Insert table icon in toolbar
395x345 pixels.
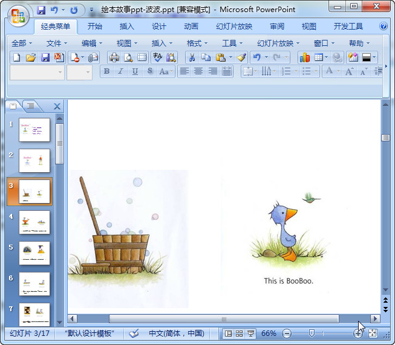(319, 57)
